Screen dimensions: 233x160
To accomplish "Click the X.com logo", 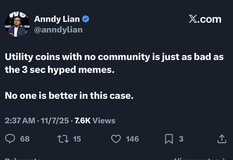I will pyautogui.click(x=205, y=19).
